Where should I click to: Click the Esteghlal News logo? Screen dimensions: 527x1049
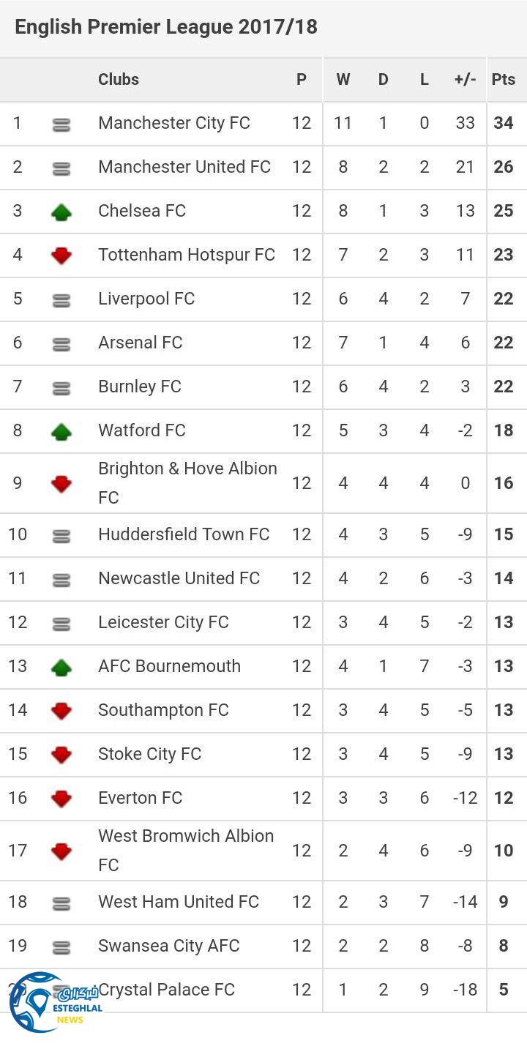click(51, 1003)
